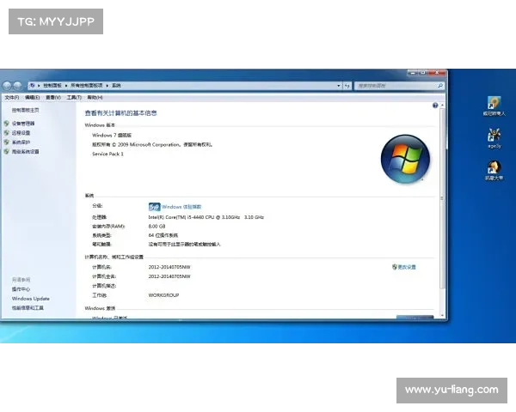This screenshot has height=412, width=516.
Task: Open 设备管理器 from the sidebar
Action: 23,124
